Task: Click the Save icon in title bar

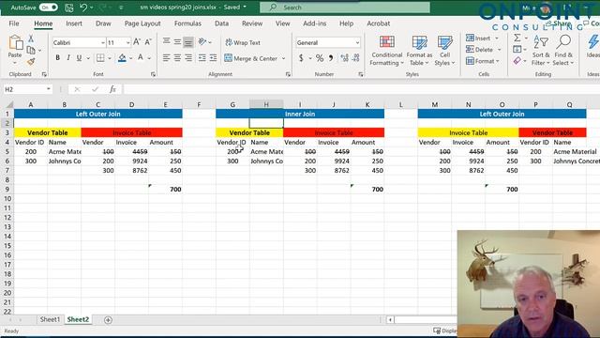Action: pos(69,8)
